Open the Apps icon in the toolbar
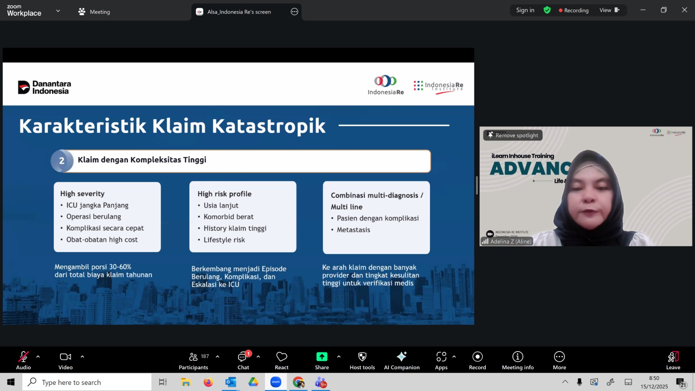This screenshot has height=391, width=695. (441, 360)
